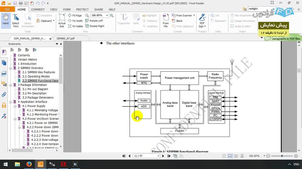Collapse the 4 Application Interface bookmark
The image size is (302, 169).
[x=11, y=102]
